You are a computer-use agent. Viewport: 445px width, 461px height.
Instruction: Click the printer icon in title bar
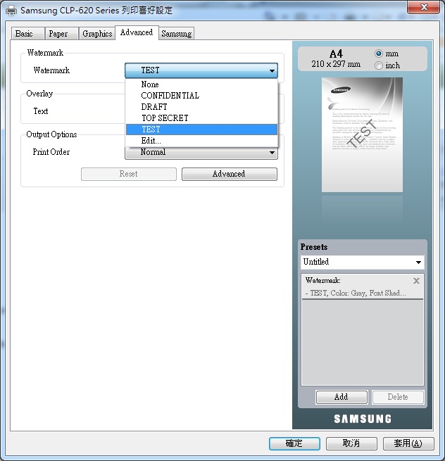click(x=11, y=11)
